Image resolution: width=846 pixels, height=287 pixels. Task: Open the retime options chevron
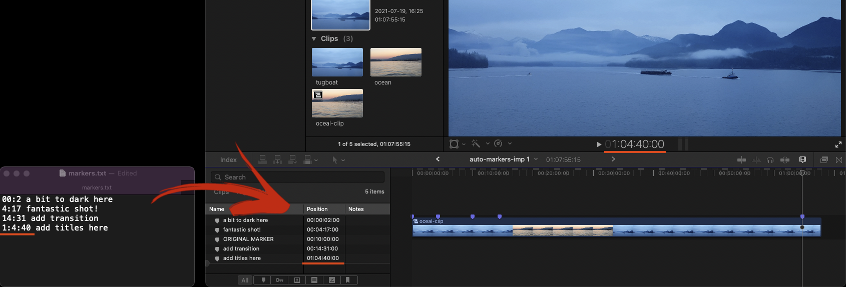point(510,143)
